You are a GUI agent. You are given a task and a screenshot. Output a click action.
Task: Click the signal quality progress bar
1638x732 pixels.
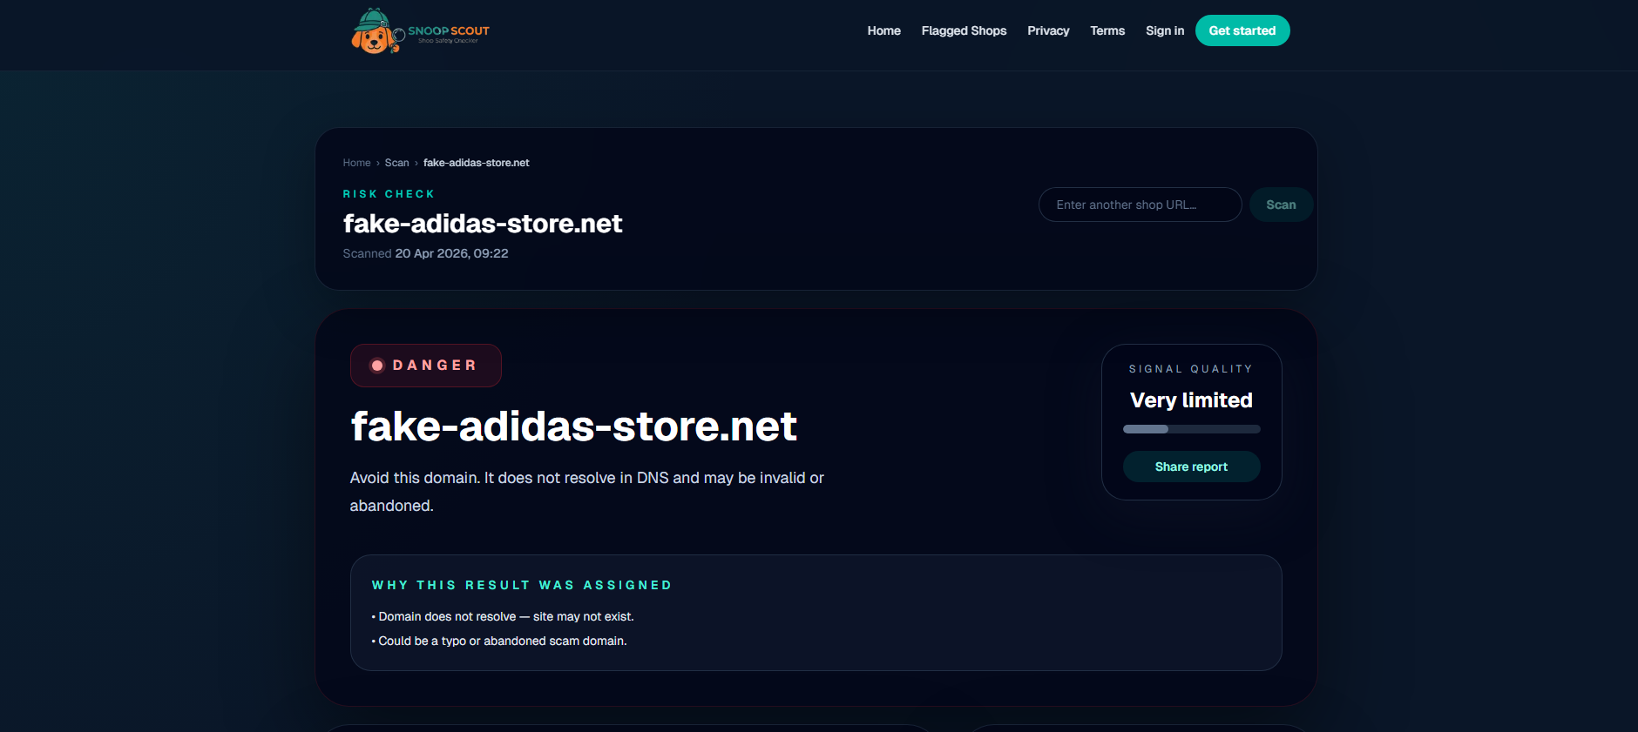[1191, 429]
